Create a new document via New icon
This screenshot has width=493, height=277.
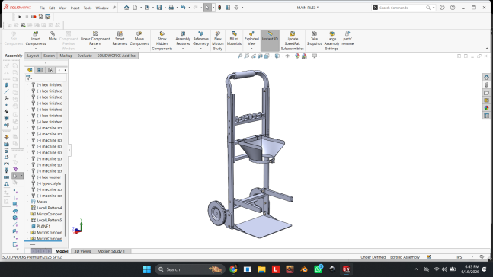(x=135, y=8)
